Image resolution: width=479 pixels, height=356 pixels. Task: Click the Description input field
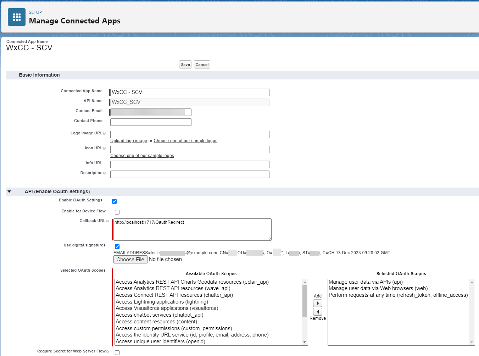(x=190, y=174)
